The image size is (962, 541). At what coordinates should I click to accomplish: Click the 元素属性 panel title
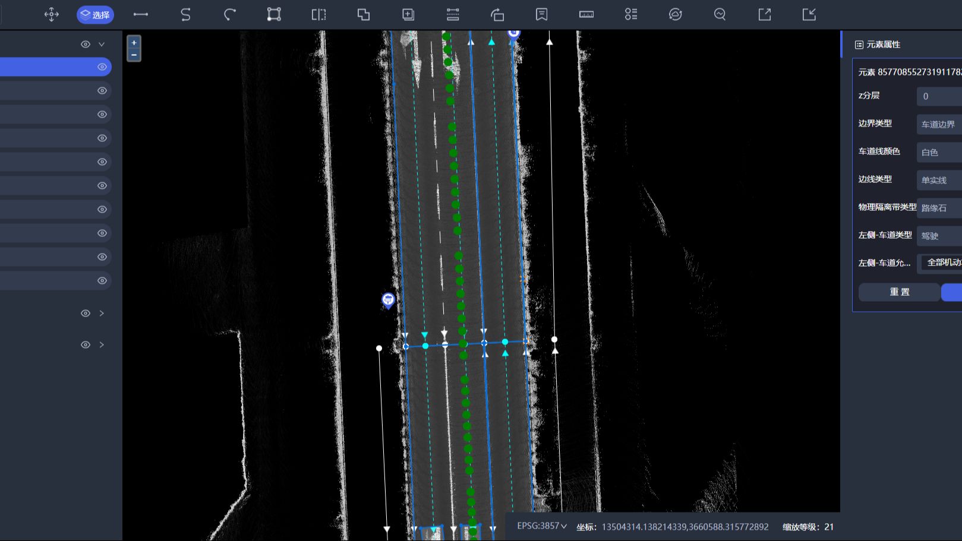[883, 45]
